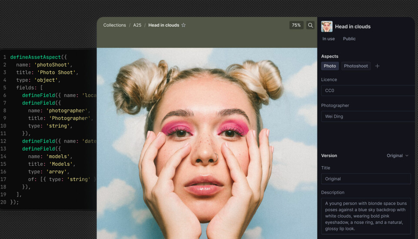Click 'photoShoot' string in code
The height and width of the screenshot is (239, 418).
[x=52, y=65]
